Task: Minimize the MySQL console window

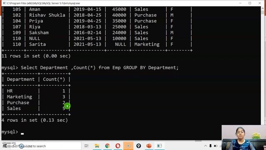Action: click(240, 3)
